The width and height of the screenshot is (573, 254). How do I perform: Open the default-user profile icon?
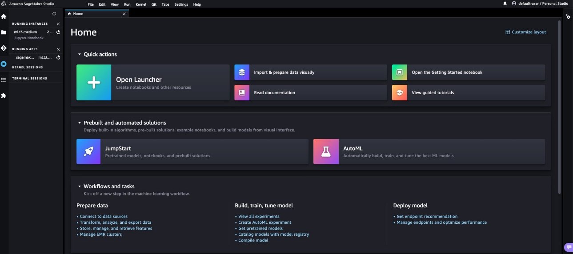[514, 4]
